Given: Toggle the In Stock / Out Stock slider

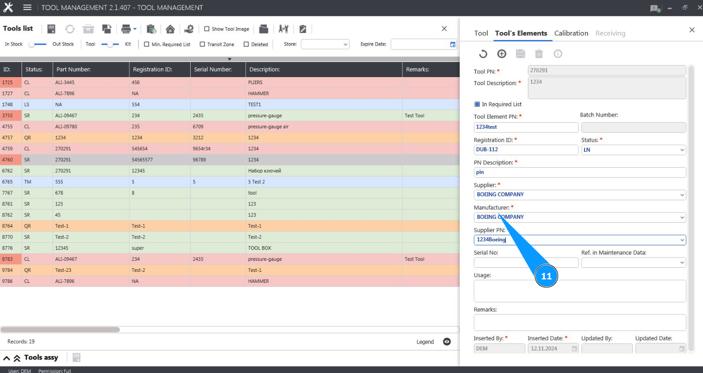Looking at the screenshot, I should pyautogui.click(x=38, y=44).
